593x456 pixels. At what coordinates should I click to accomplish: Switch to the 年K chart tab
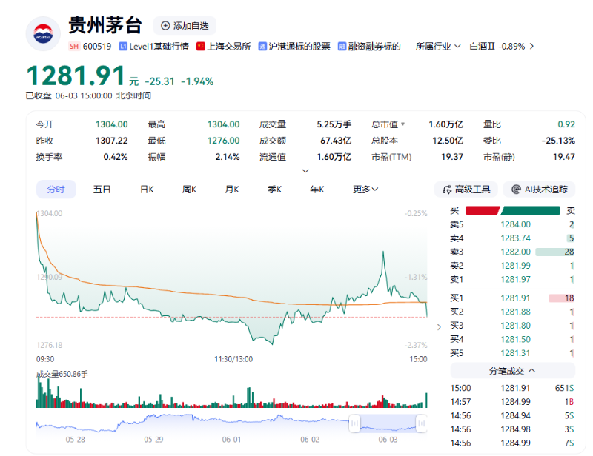317,190
